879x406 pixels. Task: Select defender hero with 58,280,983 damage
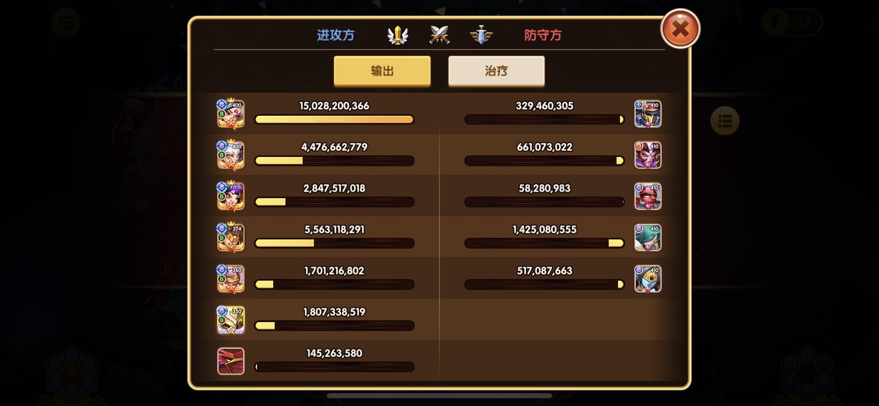648,196
